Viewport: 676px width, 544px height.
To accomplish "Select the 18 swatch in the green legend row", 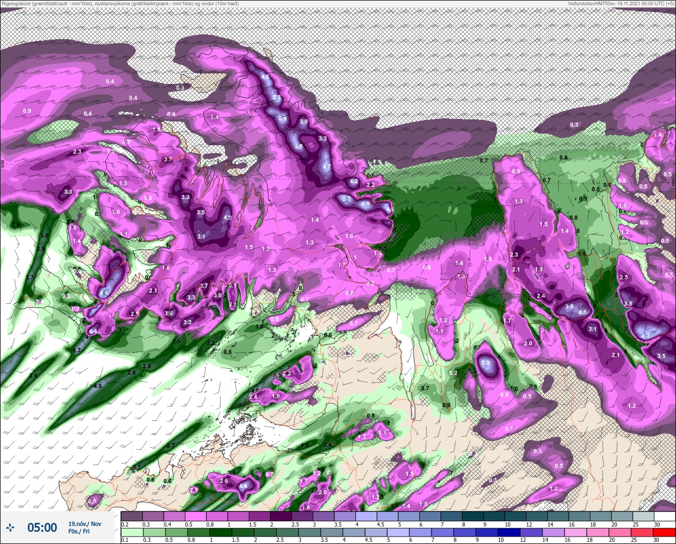I will 598,532.
